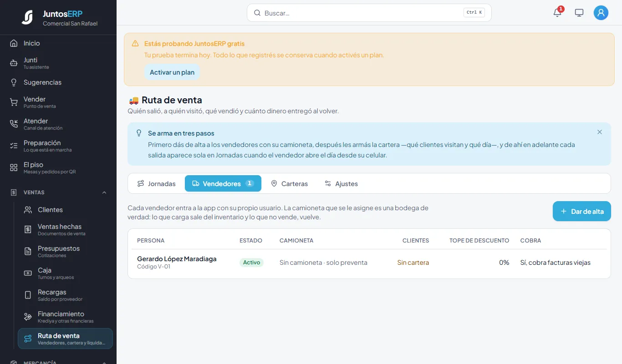
Task: Click the CAMIONETA column header
Action: [x=296, y=240]
